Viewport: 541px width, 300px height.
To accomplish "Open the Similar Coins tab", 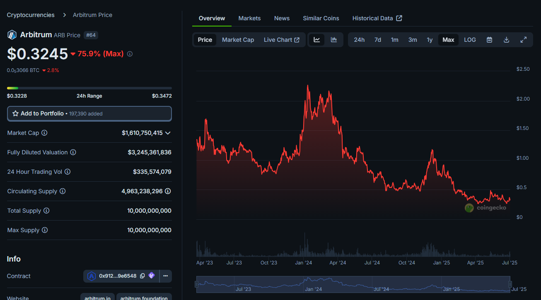I will [x=321, y=18].
